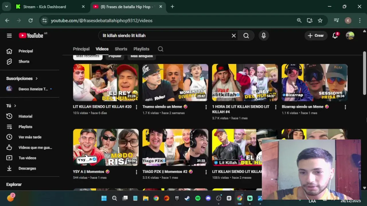
Task: Go back in browser history
Action: (x=7, y=21)
